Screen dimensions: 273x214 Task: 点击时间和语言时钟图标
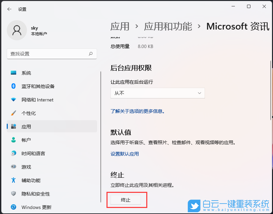pyautogui.click(x=13, y=153)
